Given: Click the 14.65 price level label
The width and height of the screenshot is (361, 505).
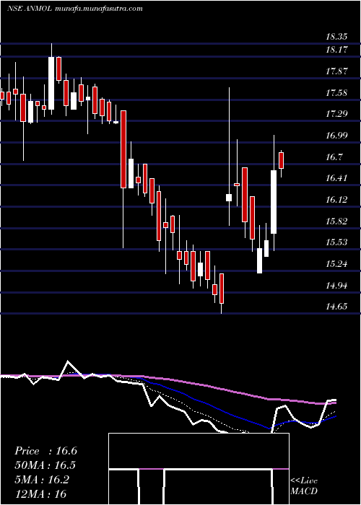Looking at the screenshot, I should tap(336, 307).
